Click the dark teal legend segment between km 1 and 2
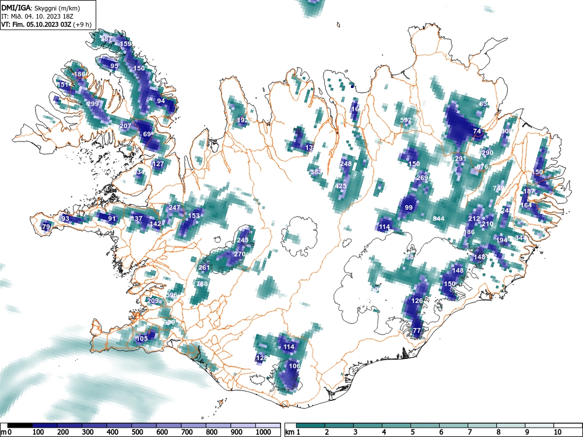This screenshot has width=583, height=437. point(311,425)
